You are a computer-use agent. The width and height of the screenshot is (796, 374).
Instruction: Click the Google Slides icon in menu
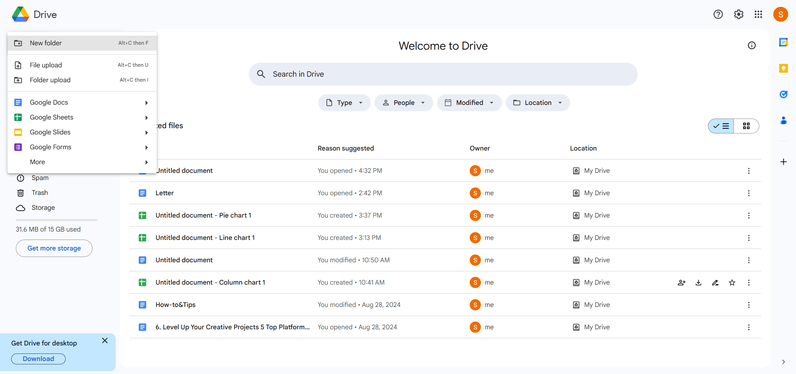point(18,132)
